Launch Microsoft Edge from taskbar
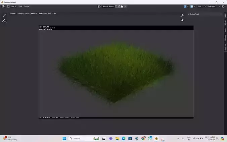 click(x=124, y=139)
